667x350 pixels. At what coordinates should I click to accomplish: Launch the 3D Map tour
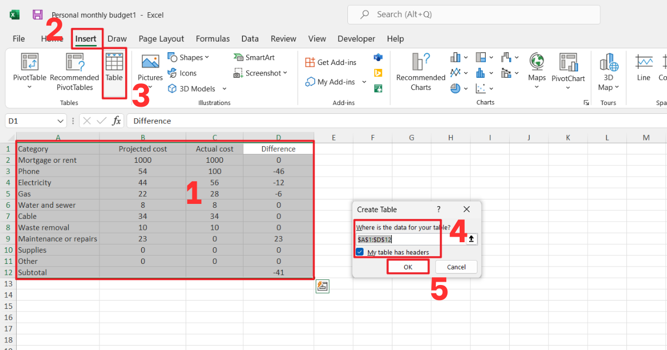tap(609, 72)
